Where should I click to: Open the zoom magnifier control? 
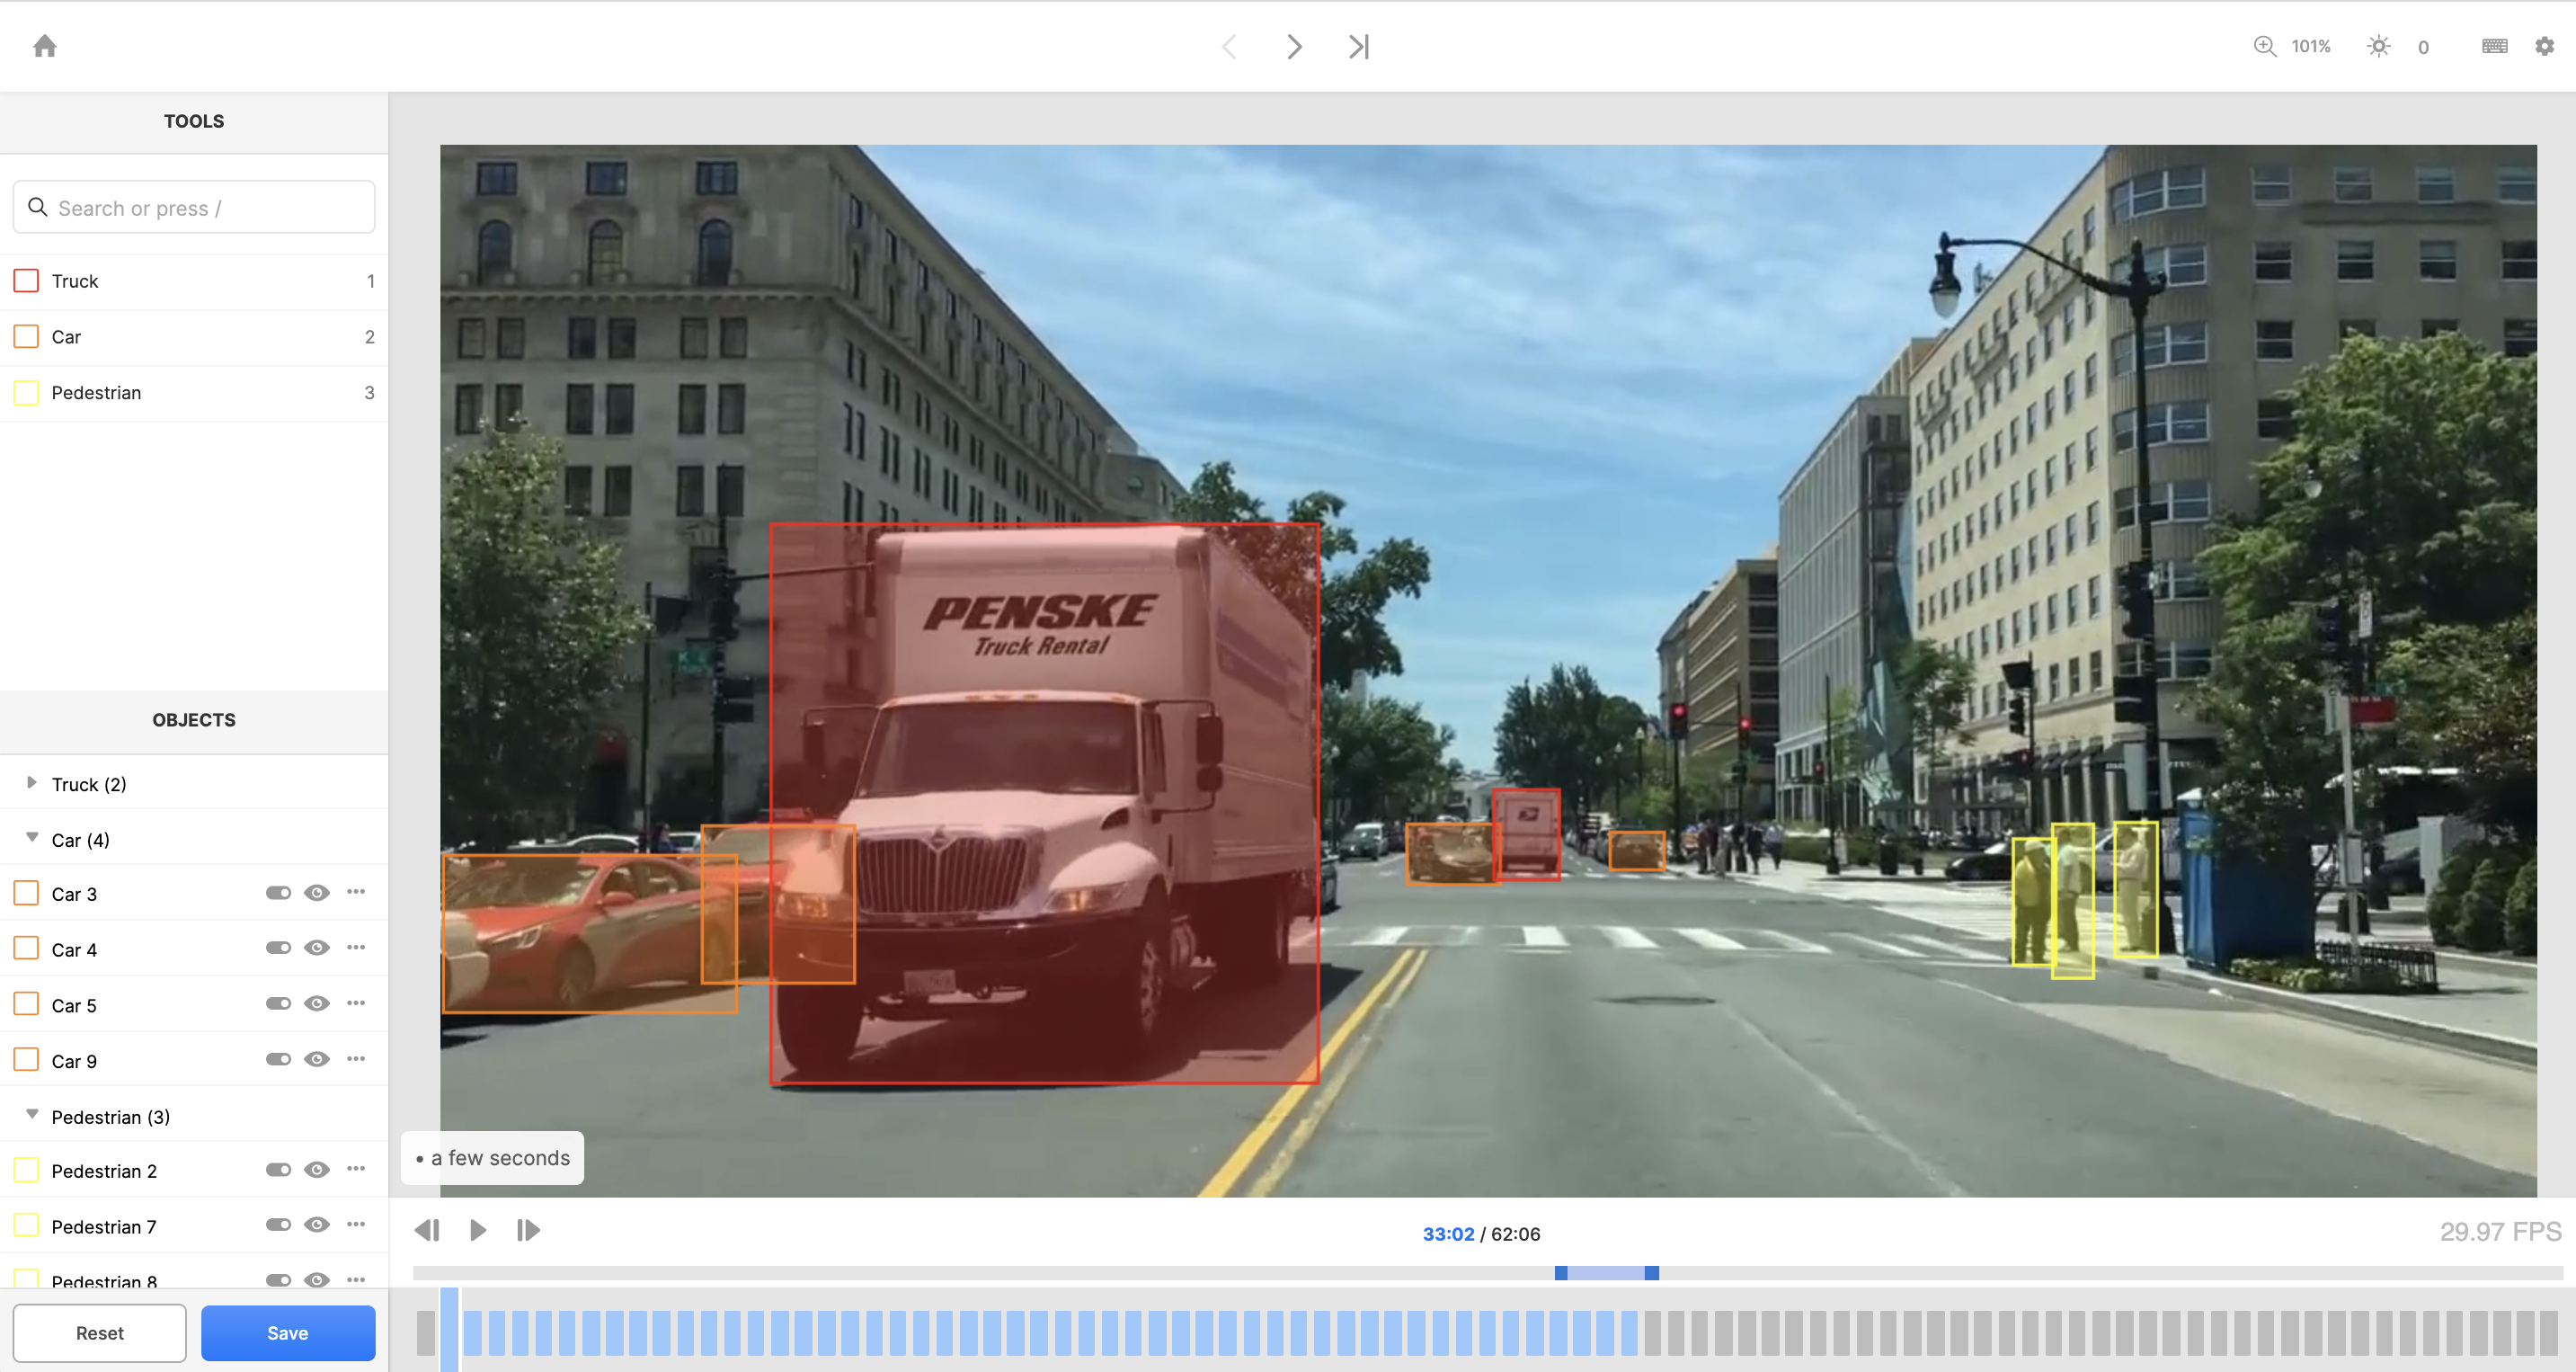tap(2264, 46)
